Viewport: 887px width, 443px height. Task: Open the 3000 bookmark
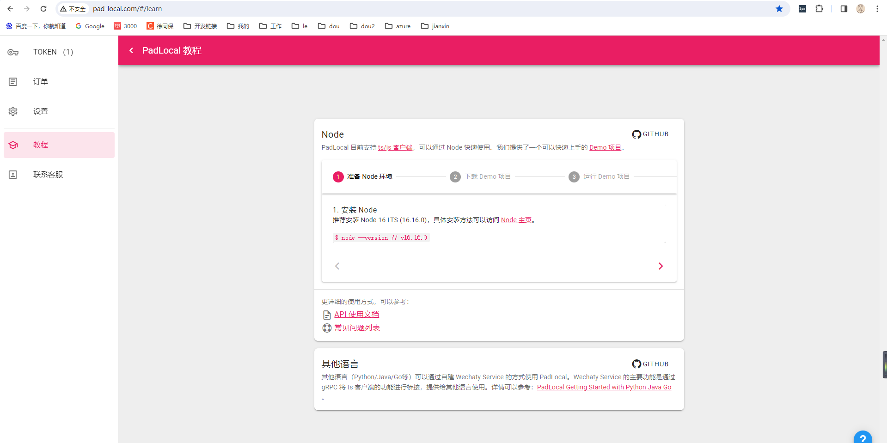click(126, 26)
